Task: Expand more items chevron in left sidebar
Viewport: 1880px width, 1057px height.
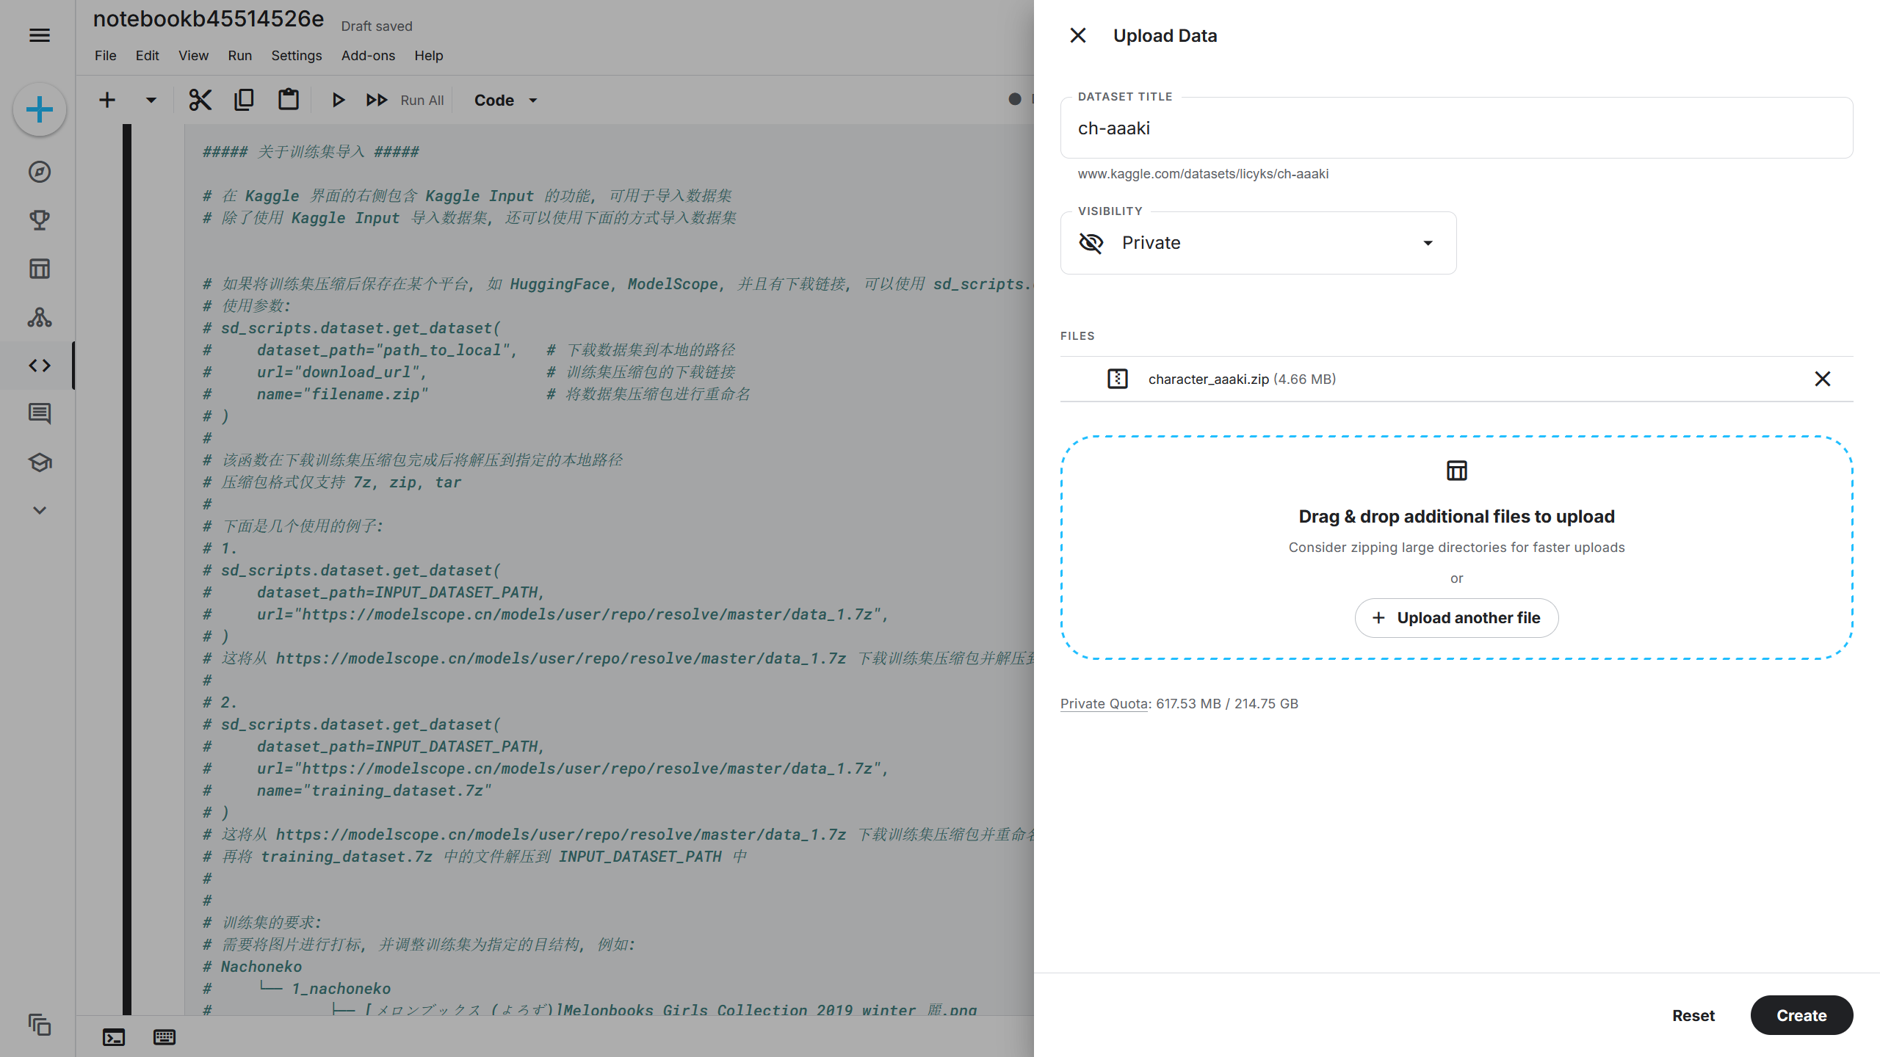Action: click(x=40, y=510)
